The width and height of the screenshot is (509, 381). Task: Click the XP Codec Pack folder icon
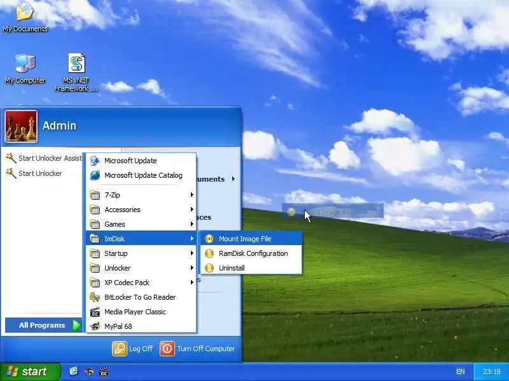click(95, 282)
